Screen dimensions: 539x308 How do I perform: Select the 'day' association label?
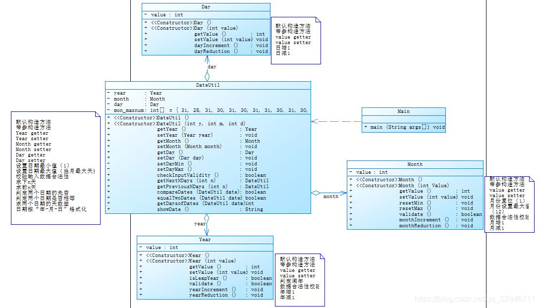[212, 67]
